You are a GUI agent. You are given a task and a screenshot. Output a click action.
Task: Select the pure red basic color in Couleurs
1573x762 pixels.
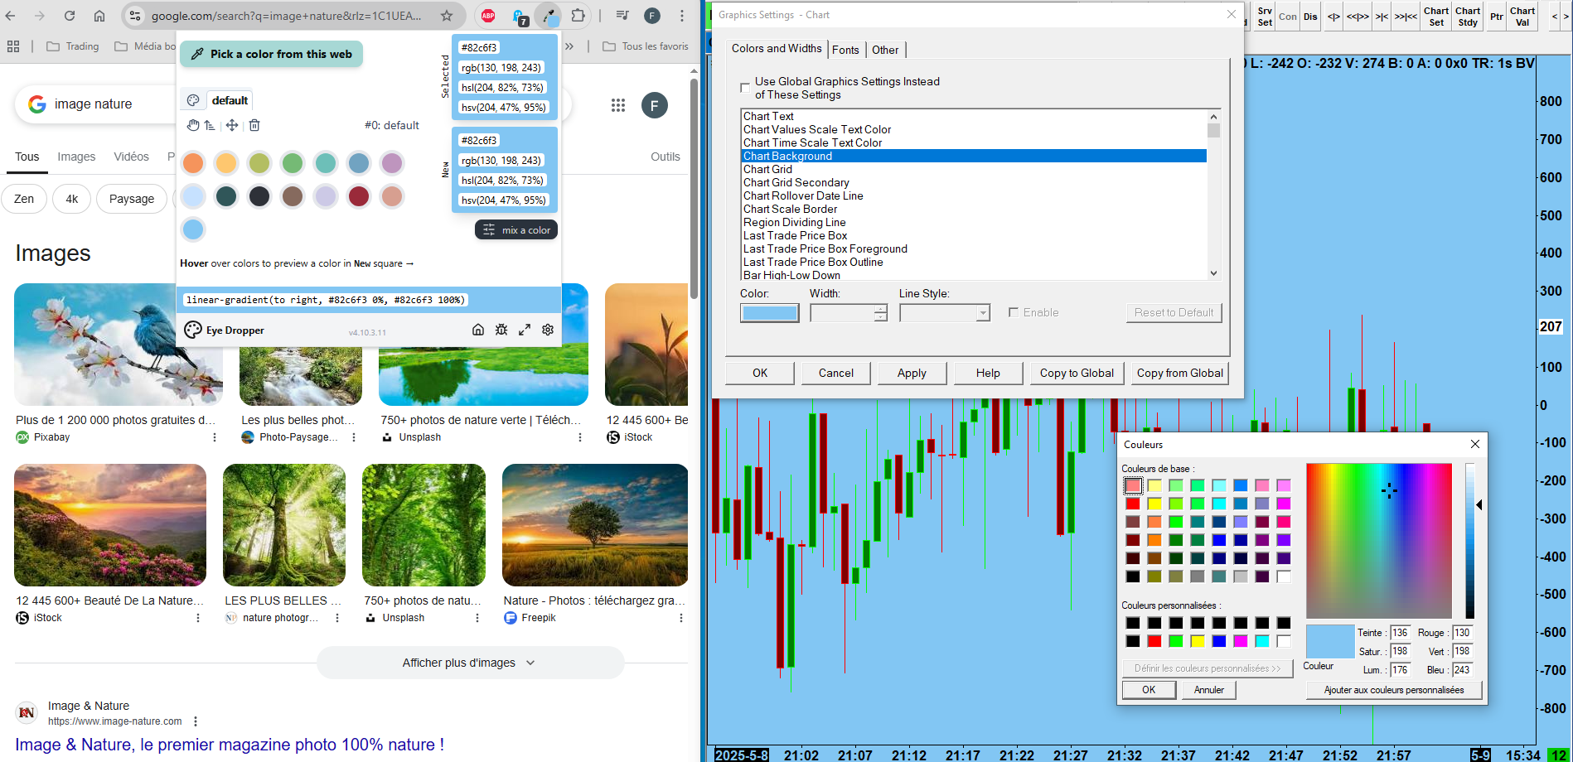[1133, 504]
